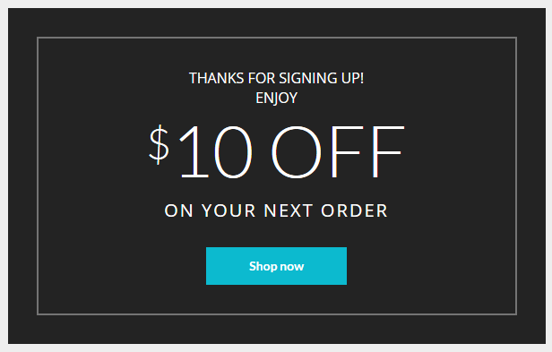Select the THANKS FOR SIGNING UP! headline
The image size is (552, 352).
coord(276,78)
